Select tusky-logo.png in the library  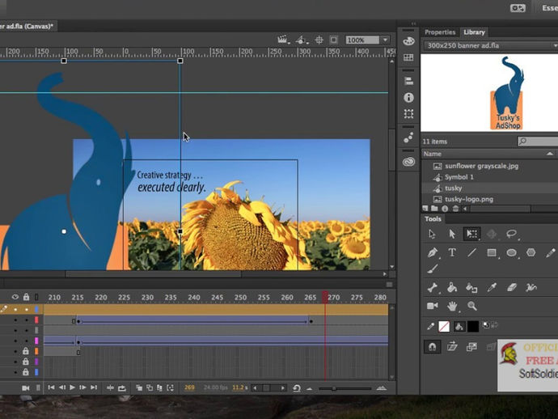pos(469,199)
